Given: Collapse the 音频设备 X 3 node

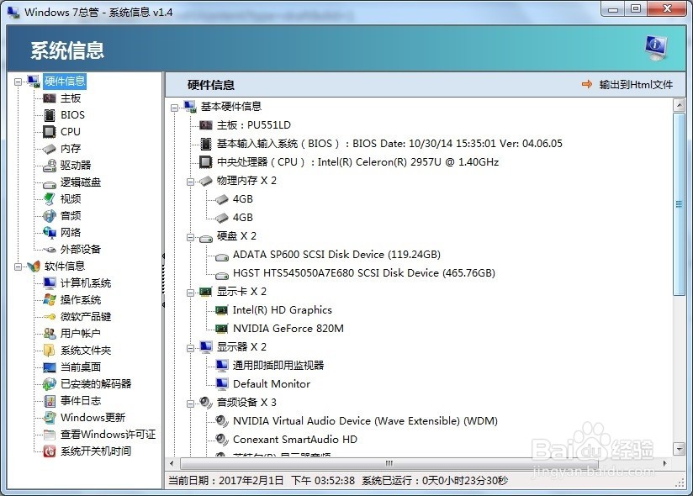Looking at the screenshot, I should click(x=190, y=404).
